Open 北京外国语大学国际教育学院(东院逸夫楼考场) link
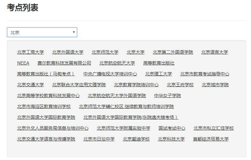Screen dimensions: 251x160 tap(131, 117)
